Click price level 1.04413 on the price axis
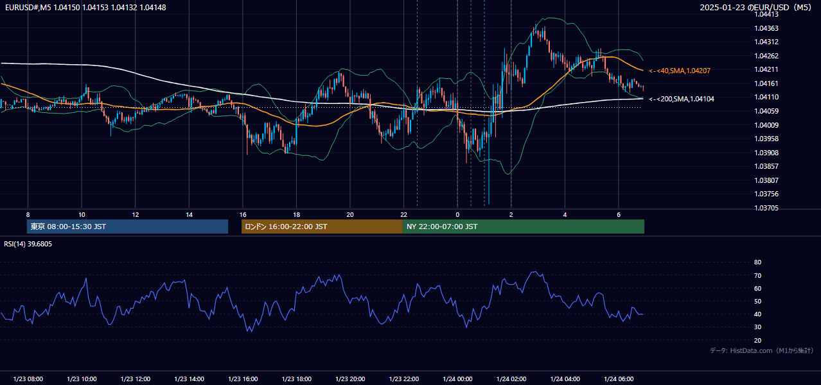821x385 pixels. [766, 14]
